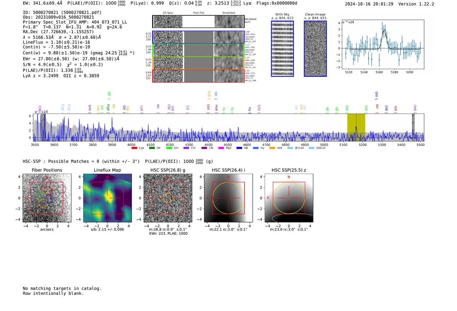
Task: Click the EW: 341.6±69.4Å header value
Action: [42, 3]
